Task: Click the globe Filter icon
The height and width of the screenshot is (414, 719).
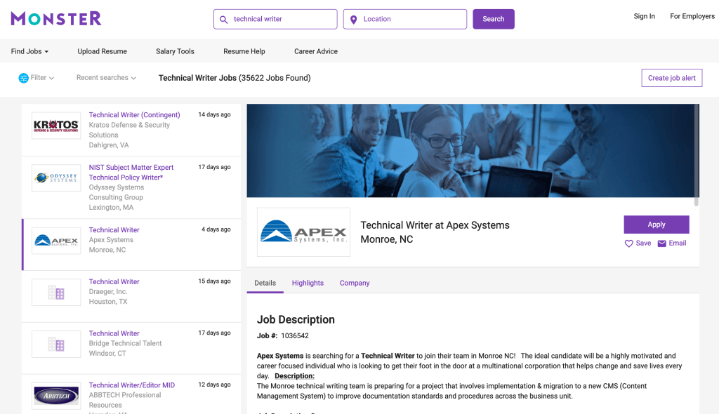Action: pyautogui.click(x=23, y=78)
